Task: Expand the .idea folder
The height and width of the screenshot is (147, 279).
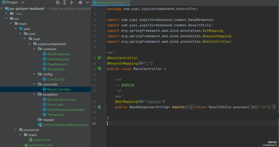Action: tap(6, 14)
